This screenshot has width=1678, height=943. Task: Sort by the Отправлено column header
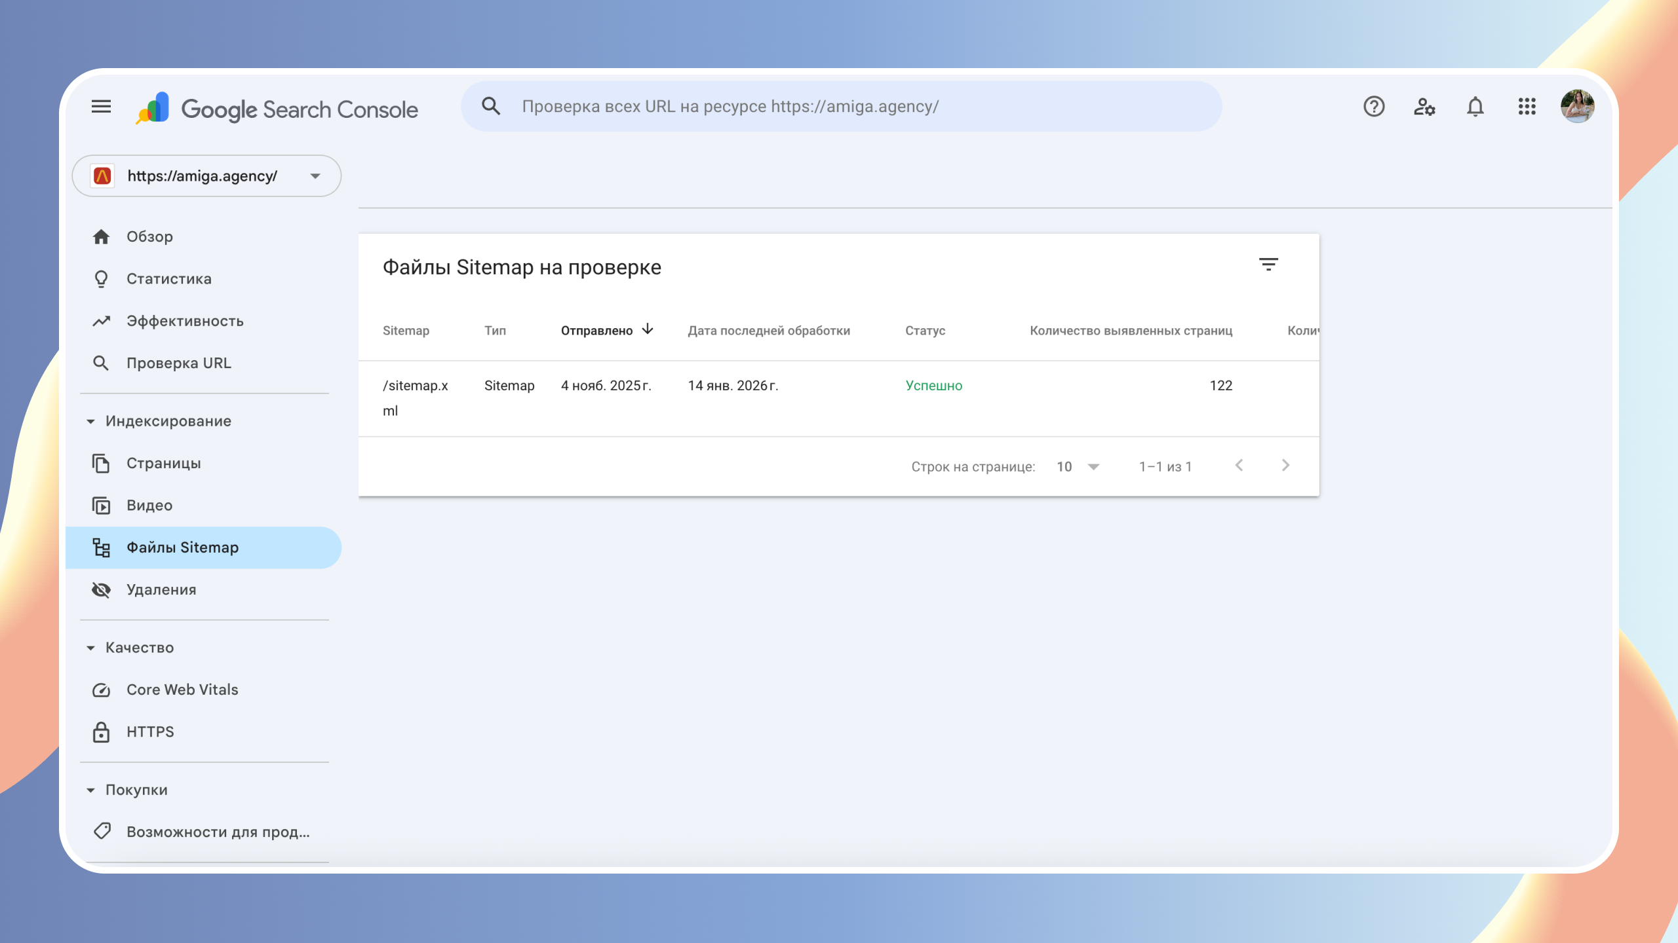[x=597, y=331]
